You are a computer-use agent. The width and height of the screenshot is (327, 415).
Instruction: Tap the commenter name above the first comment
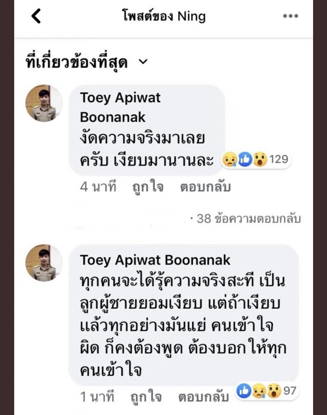(x=120, y=107)
